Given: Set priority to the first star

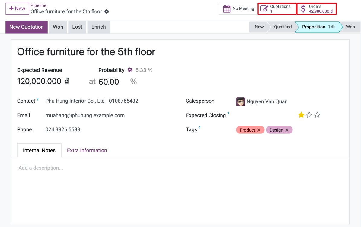Looking at the screenshot, I should click(301, 115).
